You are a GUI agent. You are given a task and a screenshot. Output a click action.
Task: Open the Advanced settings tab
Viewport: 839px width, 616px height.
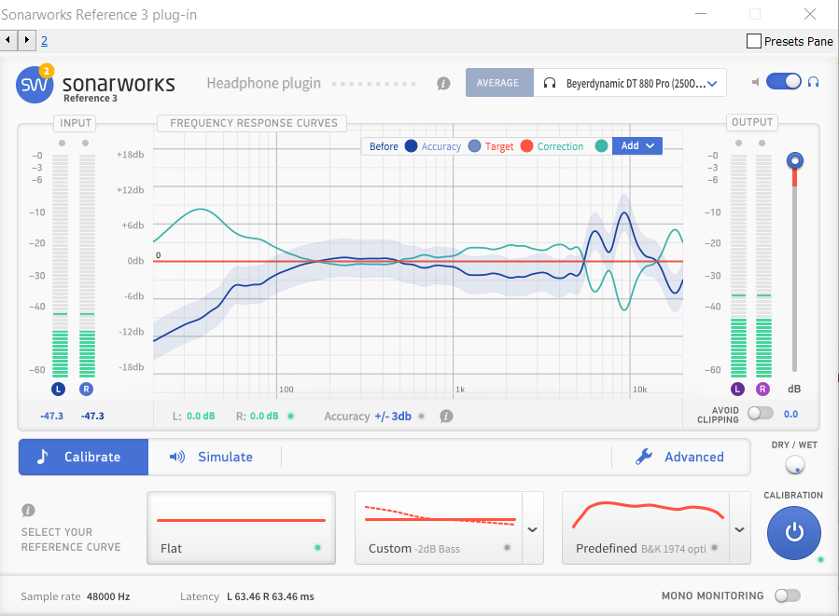click(680, 457)
